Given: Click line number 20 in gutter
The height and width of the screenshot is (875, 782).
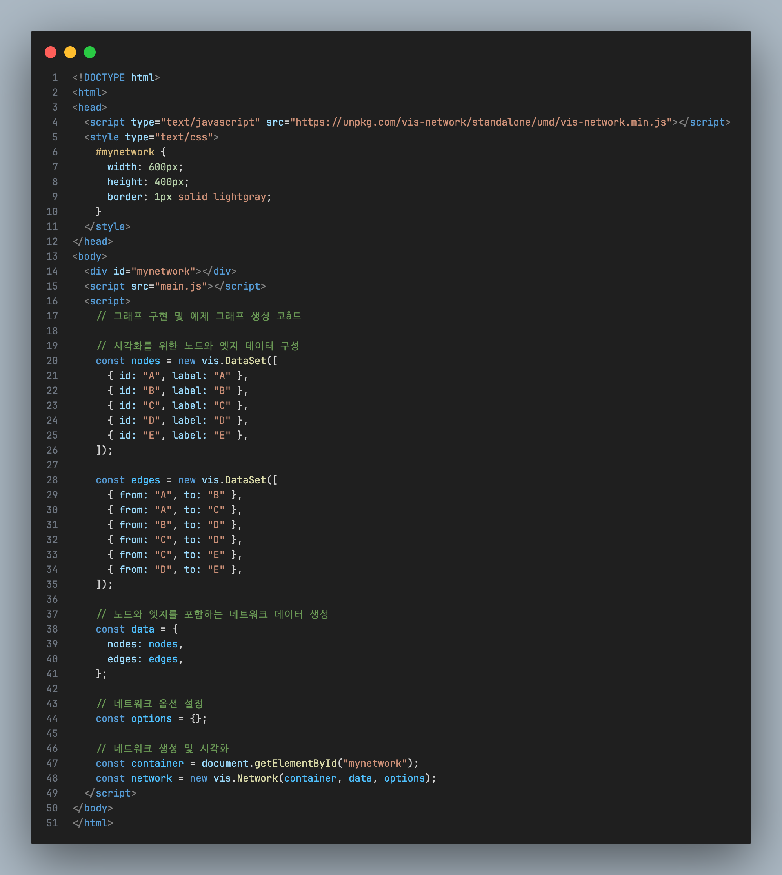Looking at the screenshot, I should point(52,361).
